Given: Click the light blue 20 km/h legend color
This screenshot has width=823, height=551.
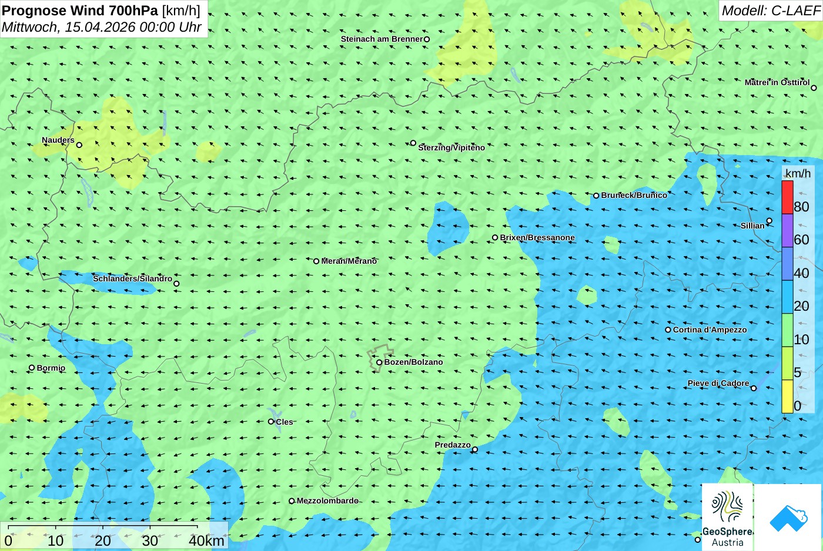Looking at the screenshot, I should pyautogui.click(x=787, y=297).
